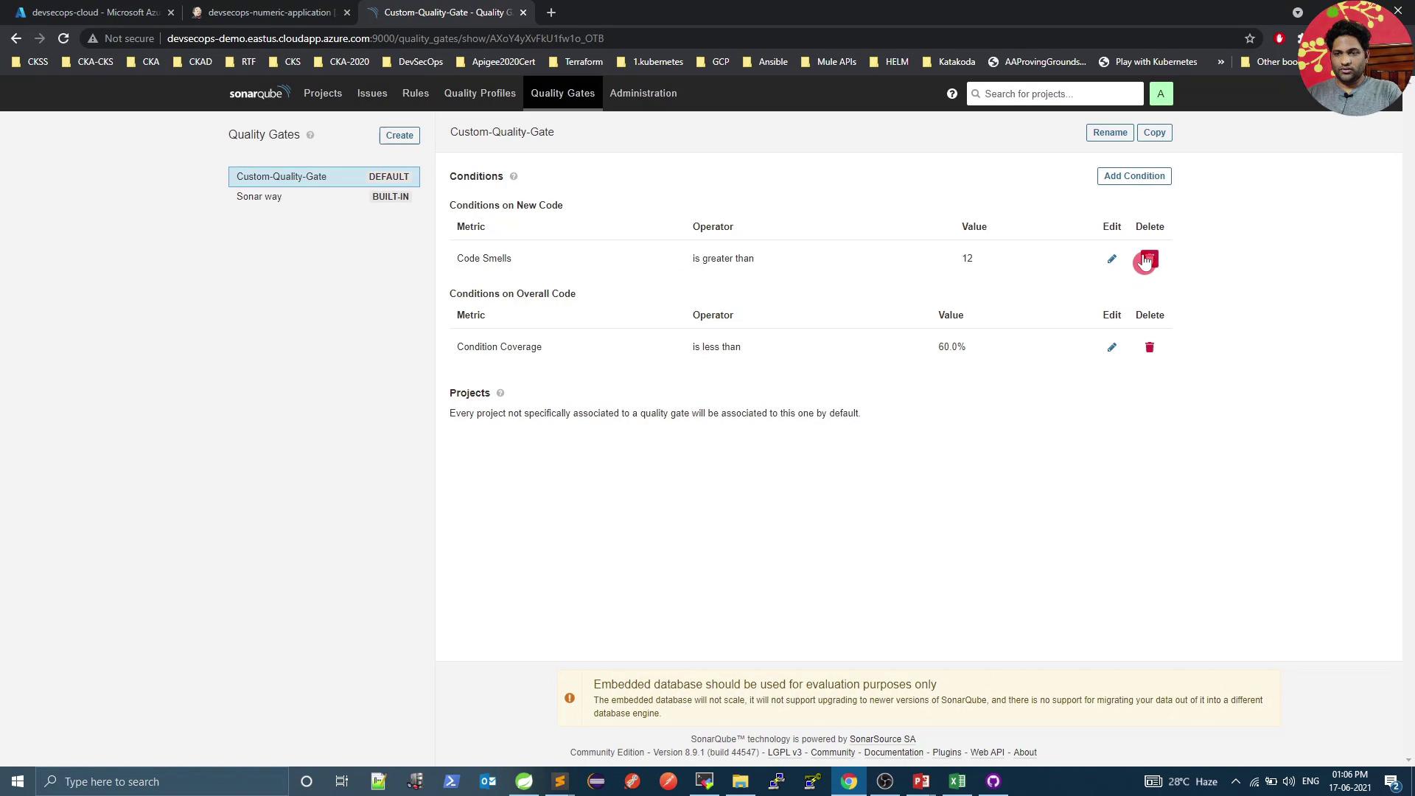
Task: Click help icon beside Conditions heading
Action: click(x=514, y=177)
